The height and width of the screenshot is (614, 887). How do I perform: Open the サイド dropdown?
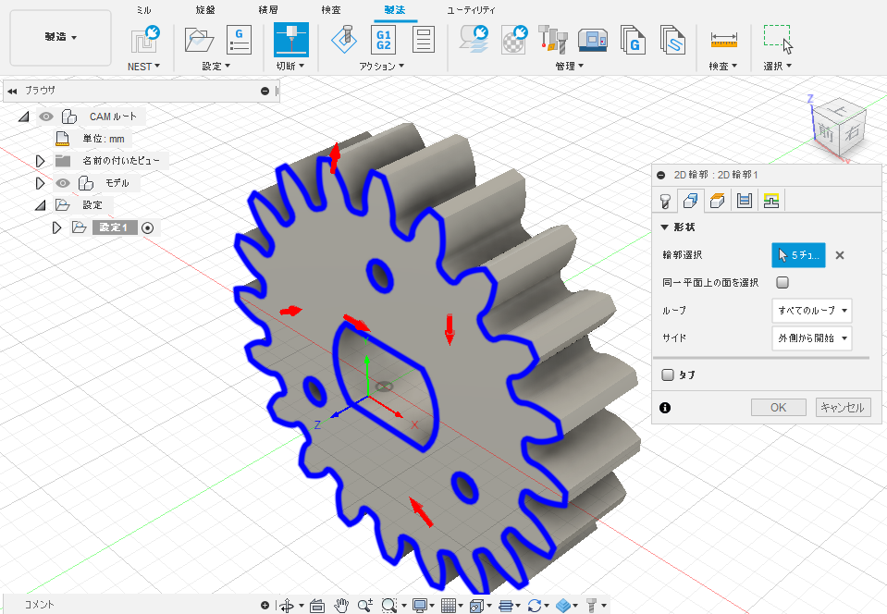[812, 338]
